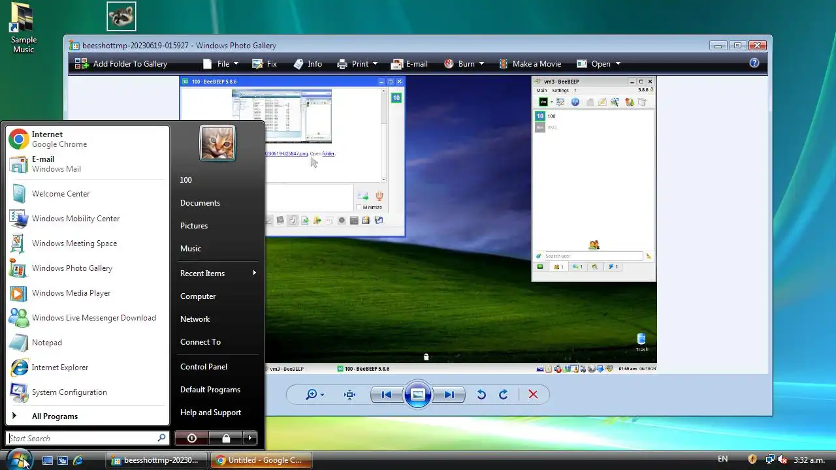Open Documents from Start menu
Image resolution: width=836 pixels, height=470 pixels.
click(217, 203)
